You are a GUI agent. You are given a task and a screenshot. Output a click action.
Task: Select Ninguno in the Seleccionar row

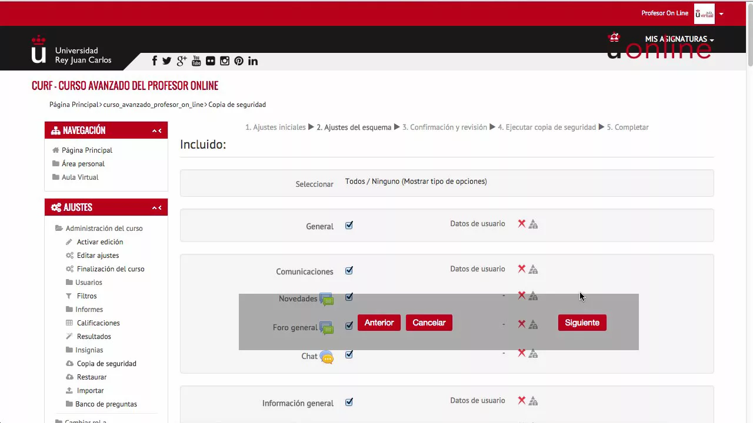point(385,182)
